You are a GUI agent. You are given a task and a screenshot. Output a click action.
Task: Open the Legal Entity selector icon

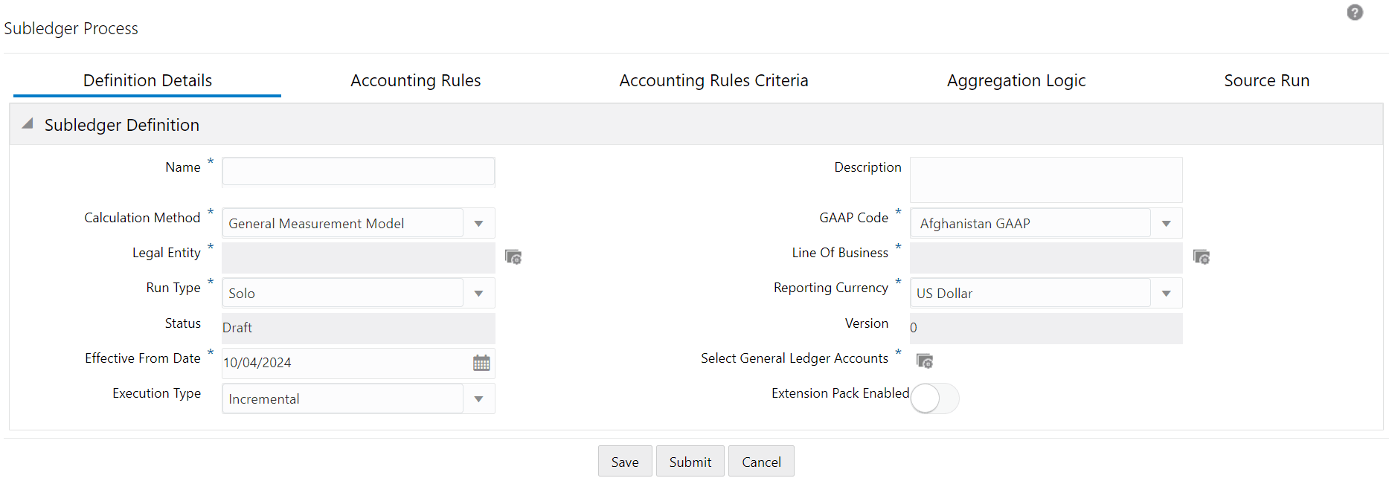(513, 257)
